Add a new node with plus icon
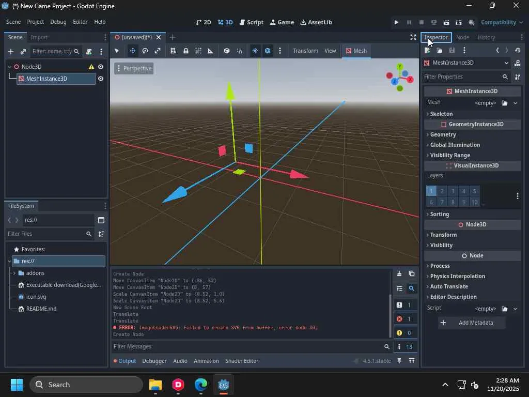The image size is (529, 397). [x=10, y=52]
